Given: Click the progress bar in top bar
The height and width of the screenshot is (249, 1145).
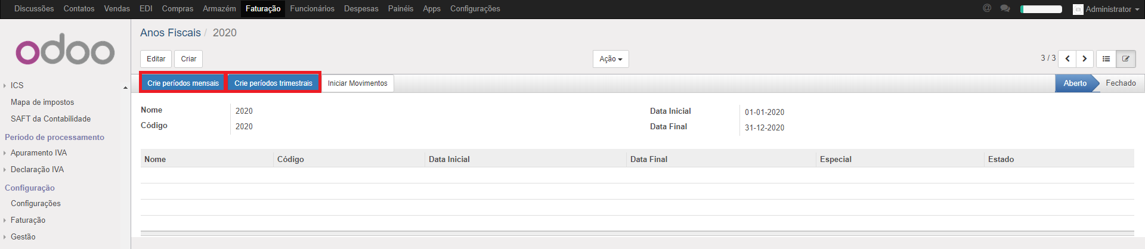Looking at the screenshot, I should (x=1041, y=9).
